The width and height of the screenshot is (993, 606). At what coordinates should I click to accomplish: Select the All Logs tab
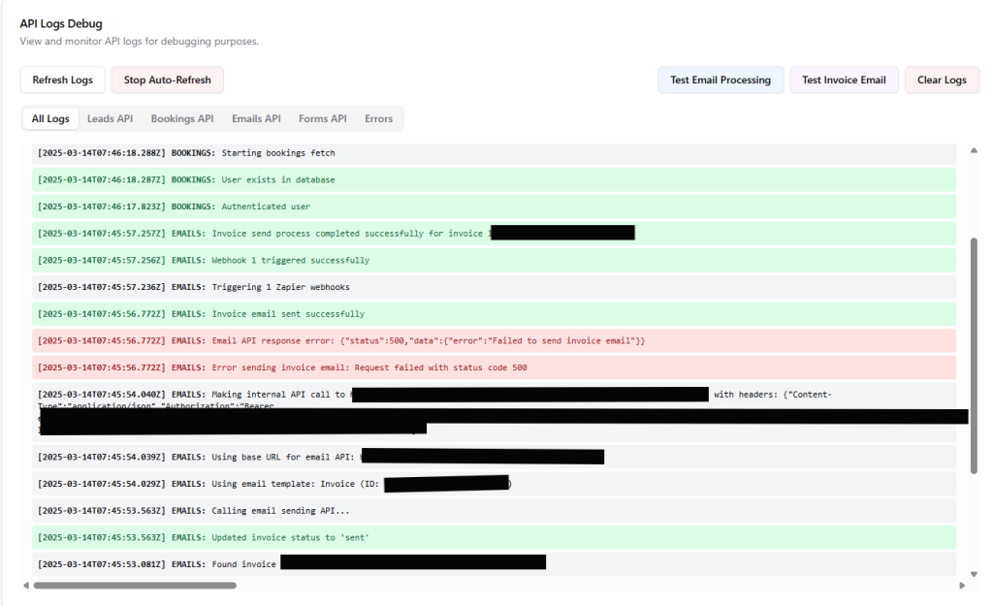50,118
